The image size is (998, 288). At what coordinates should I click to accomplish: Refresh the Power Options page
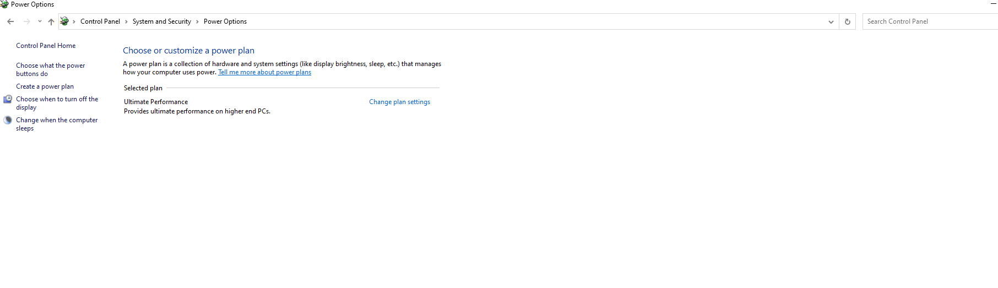click(847, 21)
